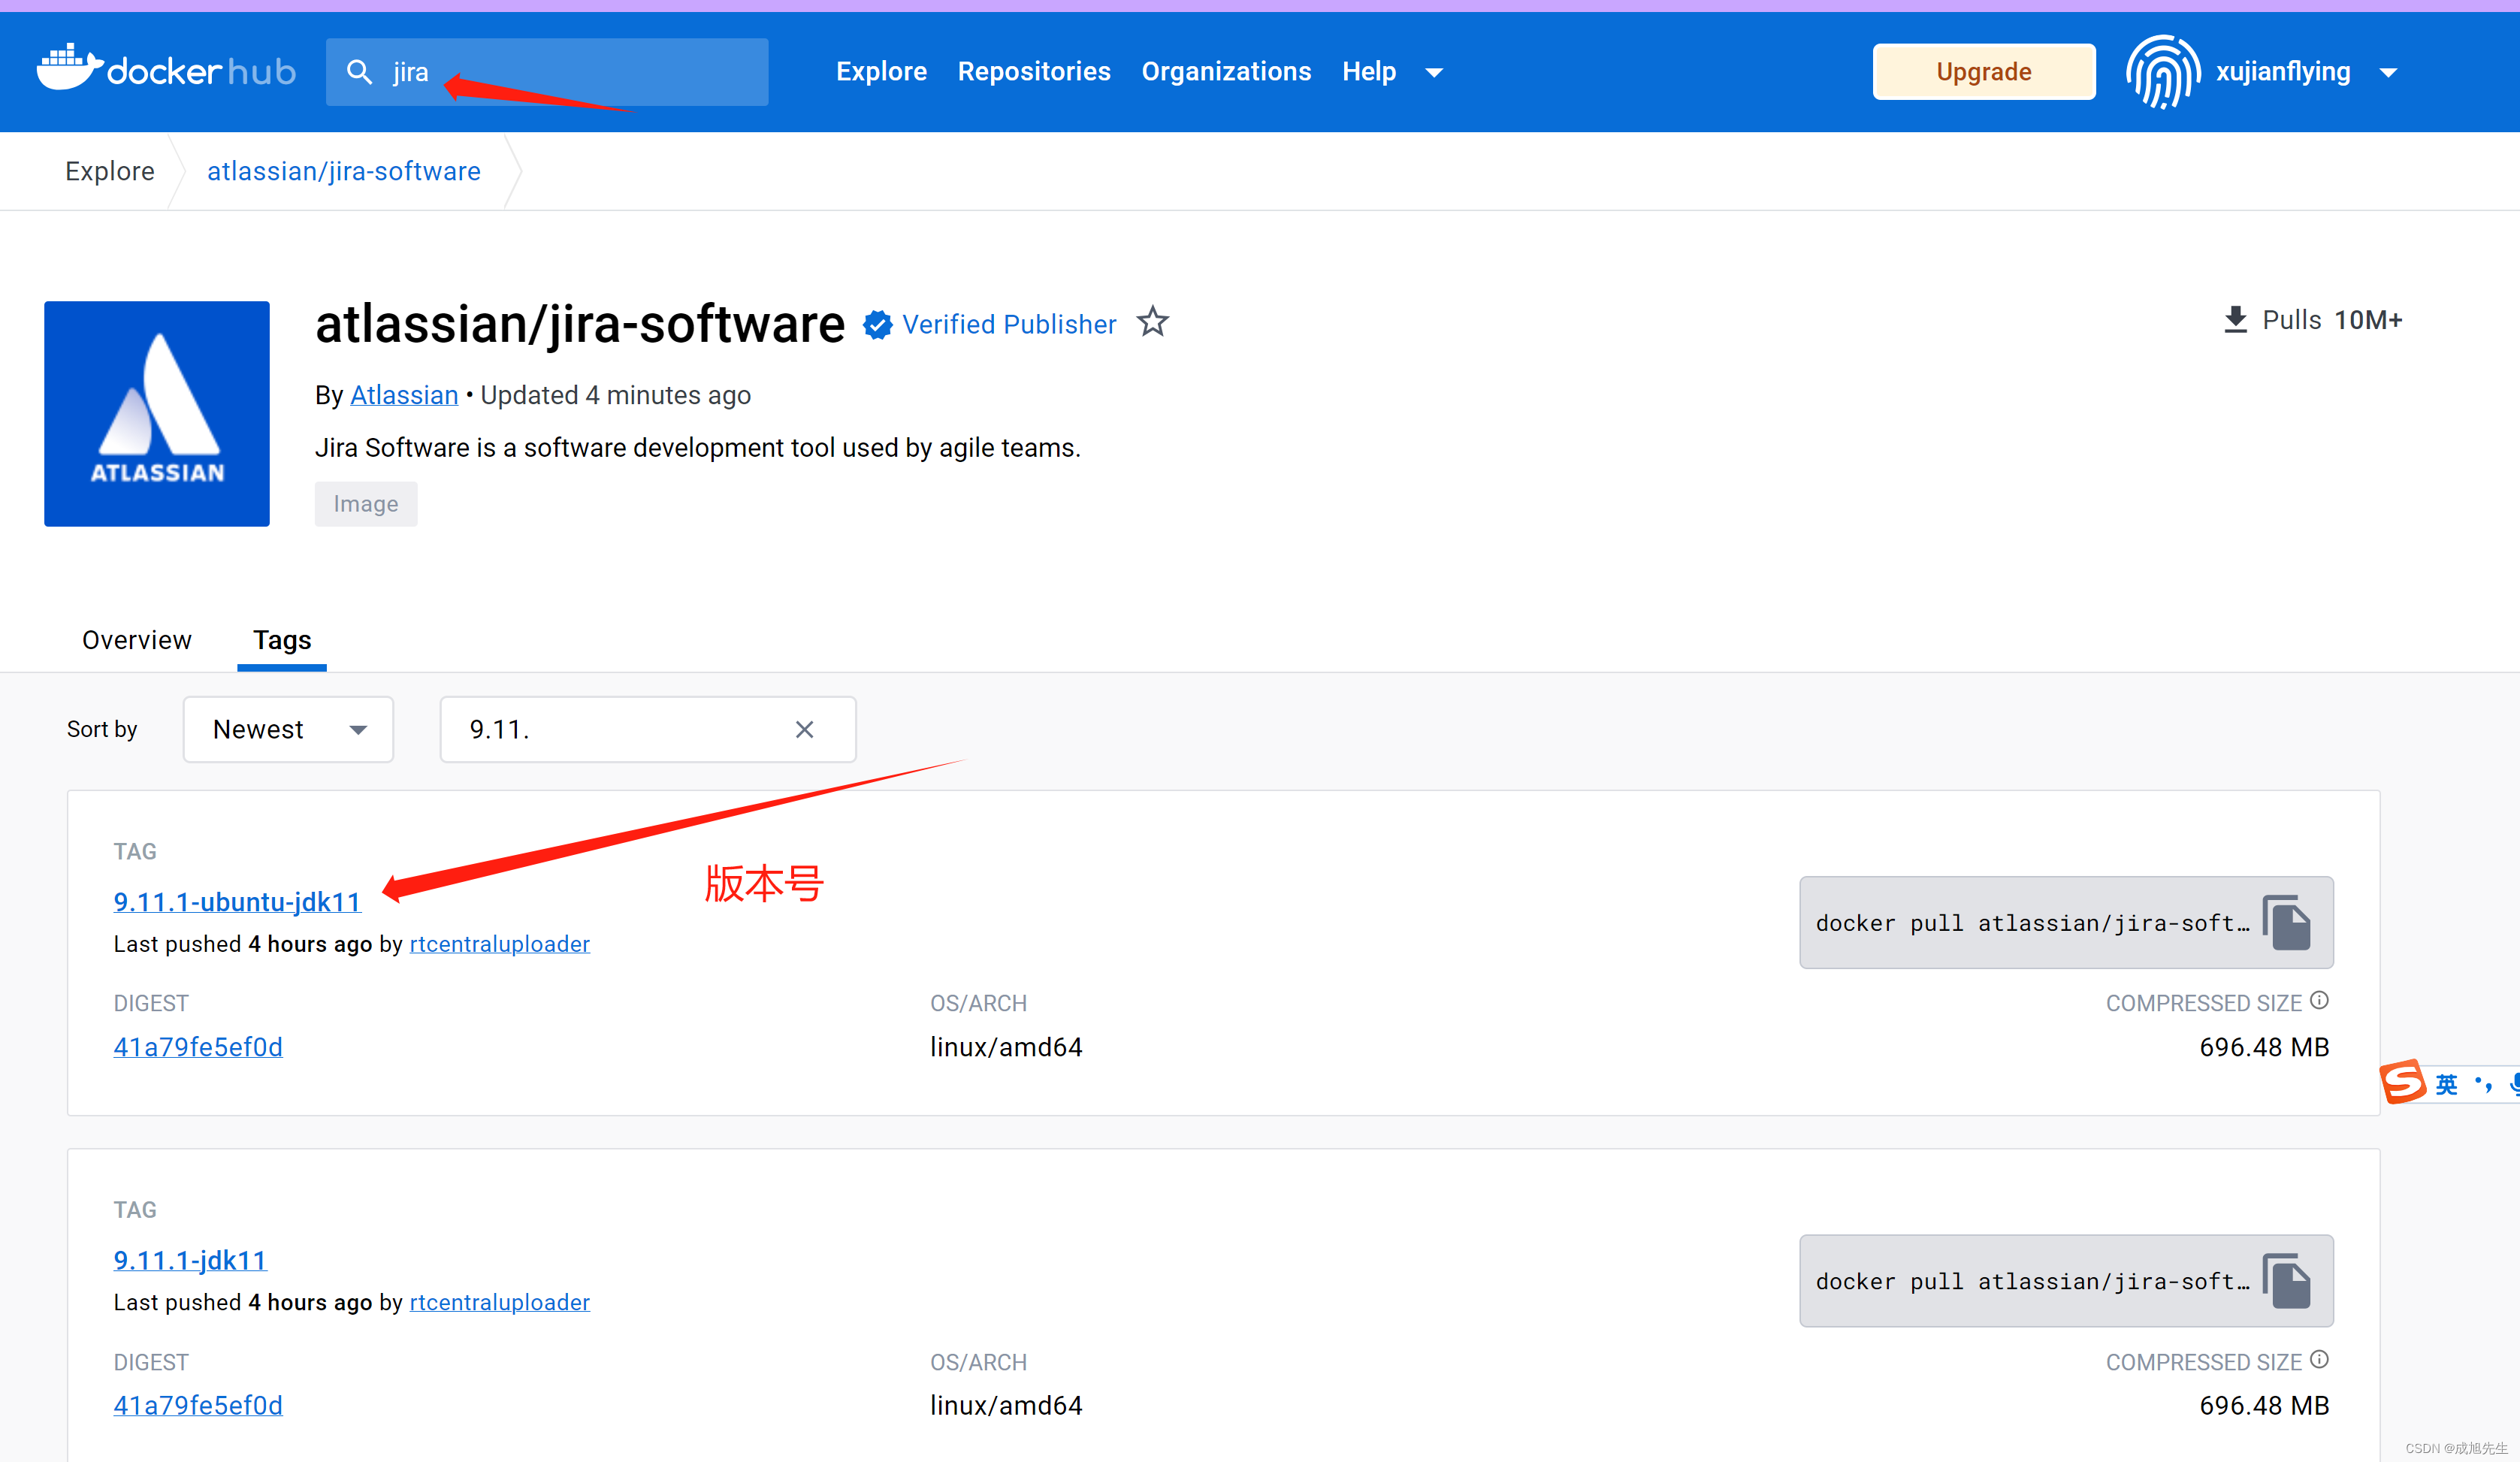2520x1462 pixels.
Task: Click the digest hash 41a79fe5ef0d link
Action: click(197, 1046)
